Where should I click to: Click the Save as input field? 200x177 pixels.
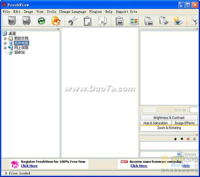point(194,110)
